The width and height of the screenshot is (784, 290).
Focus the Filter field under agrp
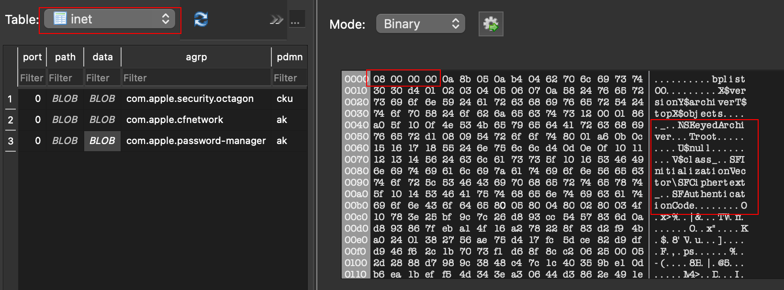195,78
